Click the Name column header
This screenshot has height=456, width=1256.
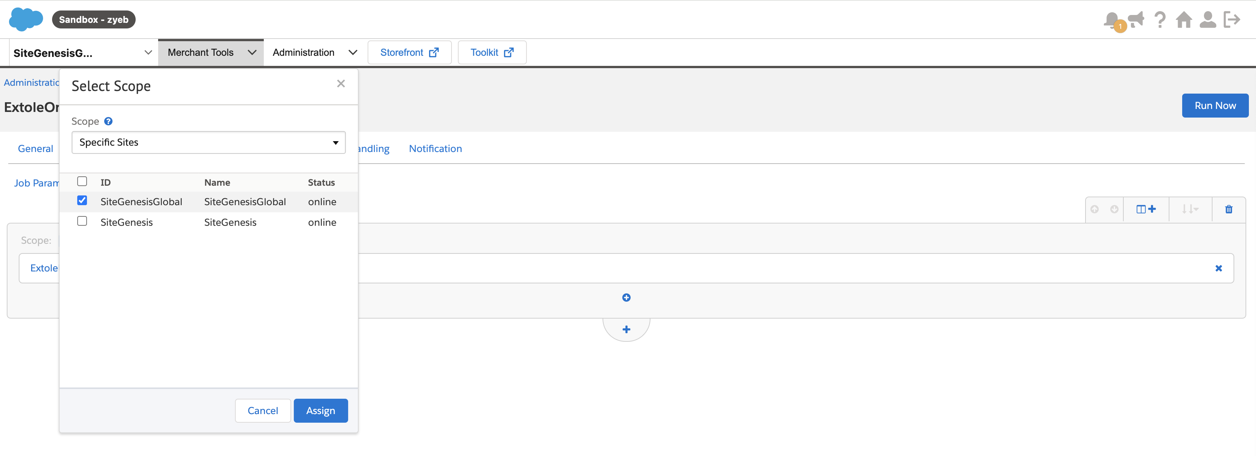217,183
